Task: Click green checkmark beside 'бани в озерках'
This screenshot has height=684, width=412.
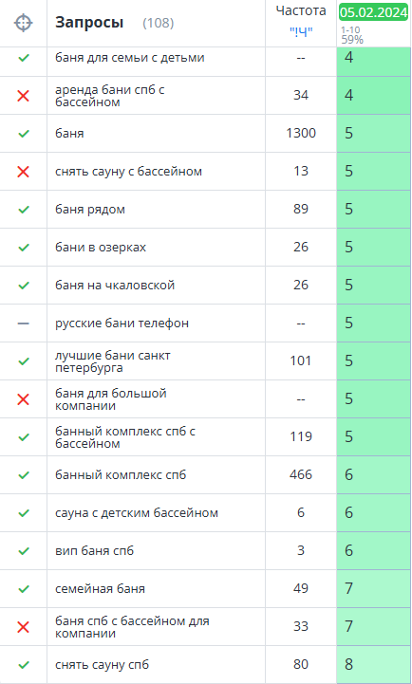Action: click(x=23, y=248)
